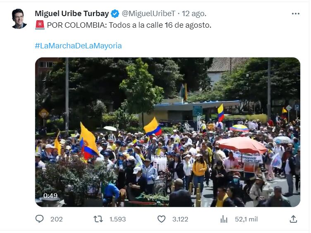Like the tweet with the heart icon
Screen dimensions: 311x233
tap(161, 219)
